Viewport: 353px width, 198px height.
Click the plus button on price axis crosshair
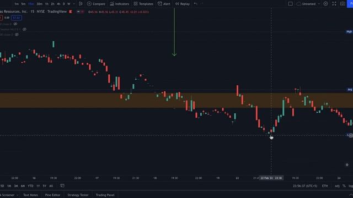tap(351, 135)
